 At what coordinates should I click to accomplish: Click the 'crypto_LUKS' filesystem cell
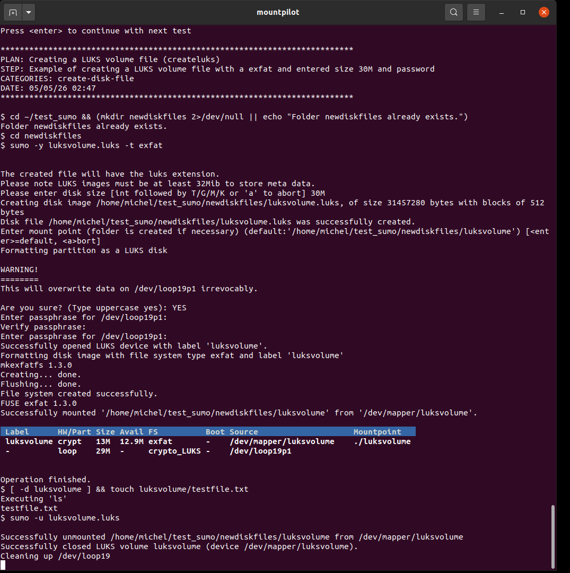(174, 451)
